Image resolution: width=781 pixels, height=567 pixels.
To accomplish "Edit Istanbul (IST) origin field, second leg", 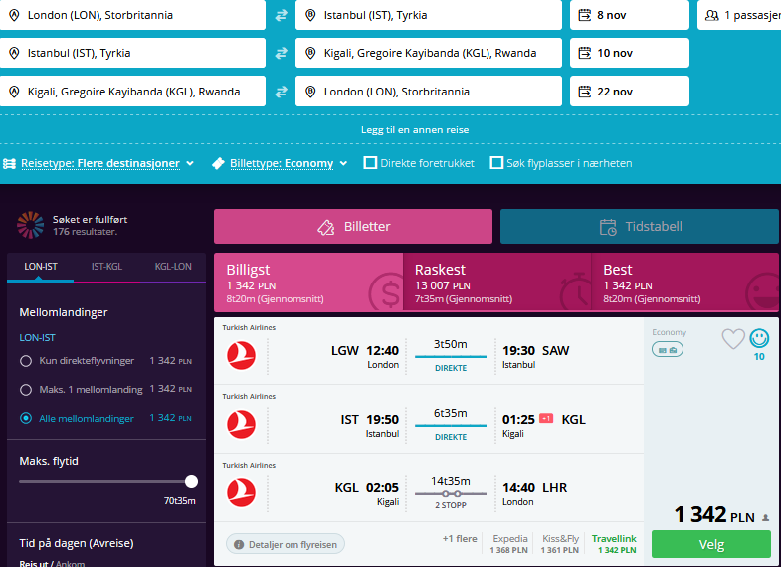I will 132,53.
